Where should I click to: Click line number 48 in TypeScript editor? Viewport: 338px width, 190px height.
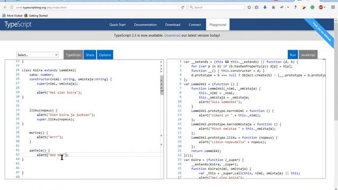(x=17, y=177)
